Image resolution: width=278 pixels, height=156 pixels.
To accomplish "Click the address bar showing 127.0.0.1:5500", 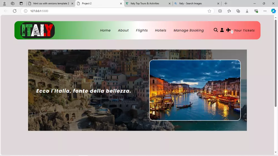I will pyautogui.click(x=117, y=11).
